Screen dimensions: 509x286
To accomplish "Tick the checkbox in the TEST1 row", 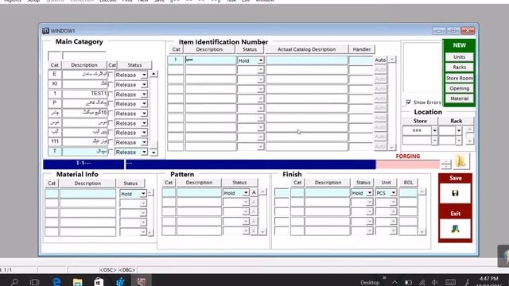I will tap(111, 94).
